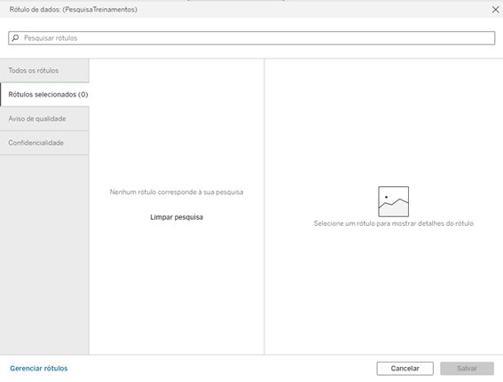This screenshot has height=382, width=503.
Task: Click the magnifier icon in search box
Action: coord(15,38)
